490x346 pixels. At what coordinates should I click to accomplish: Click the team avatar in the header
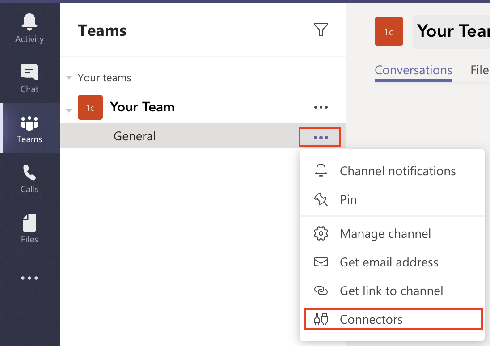pyautogui.click(x=389, y=31)
